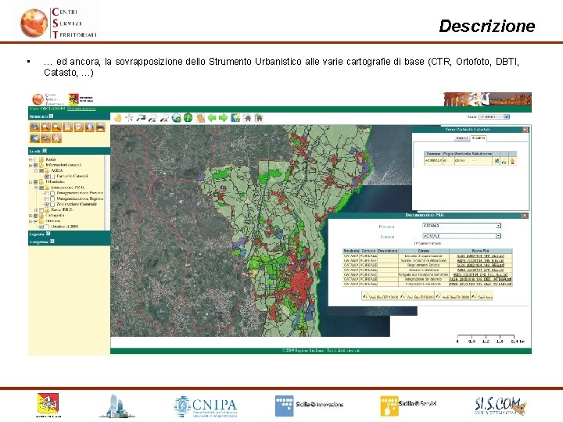Click the picture overview icon in Strumenti panel
This screenshot has height=422, width=563.
pyautogui.click(x=35, y=138)
